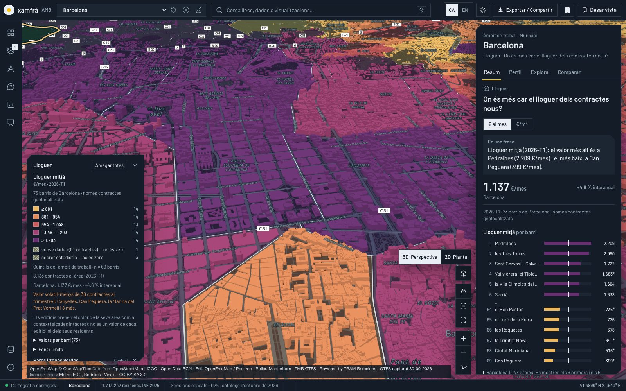Focus the 'Cerca llocs, dades o visualitzacions' search field
Screen dimensions: 626x391
tap(321, 10)
